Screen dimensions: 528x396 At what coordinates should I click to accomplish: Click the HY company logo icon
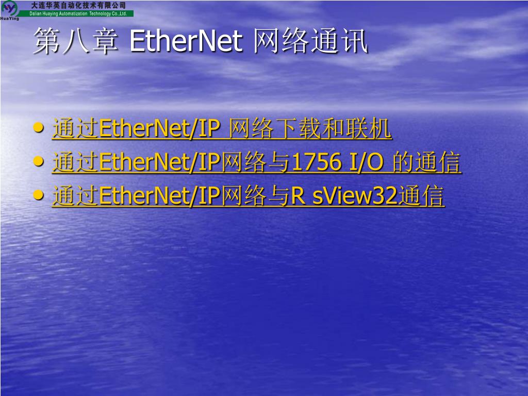(x=10, y=8)
